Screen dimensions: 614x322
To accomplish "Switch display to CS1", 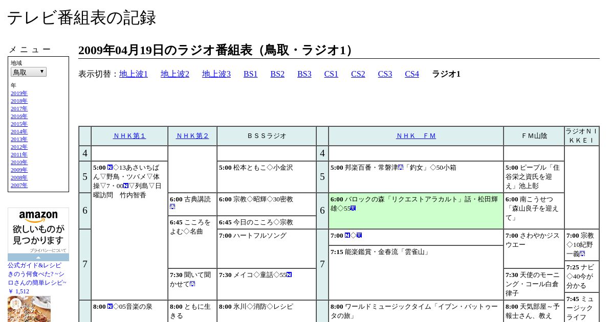I will (x=331, y=74).
